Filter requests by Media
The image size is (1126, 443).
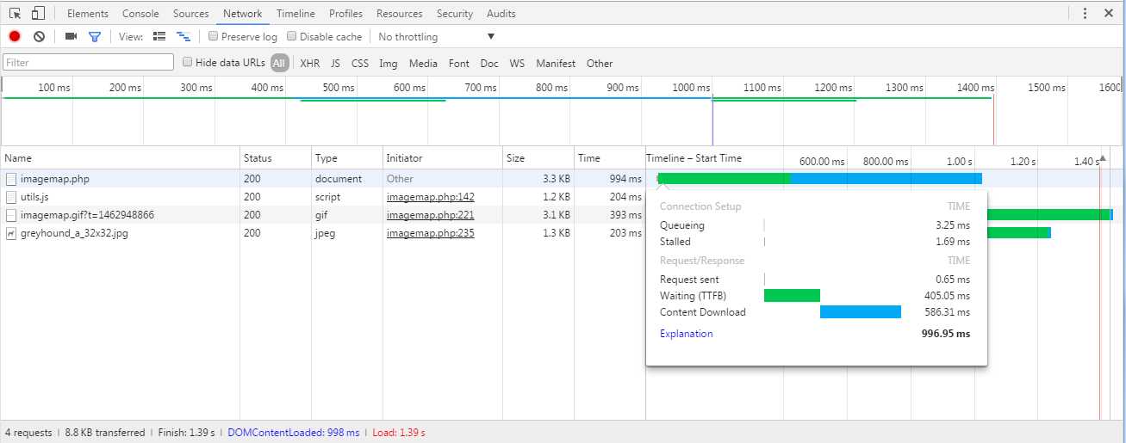pos(423,63)
